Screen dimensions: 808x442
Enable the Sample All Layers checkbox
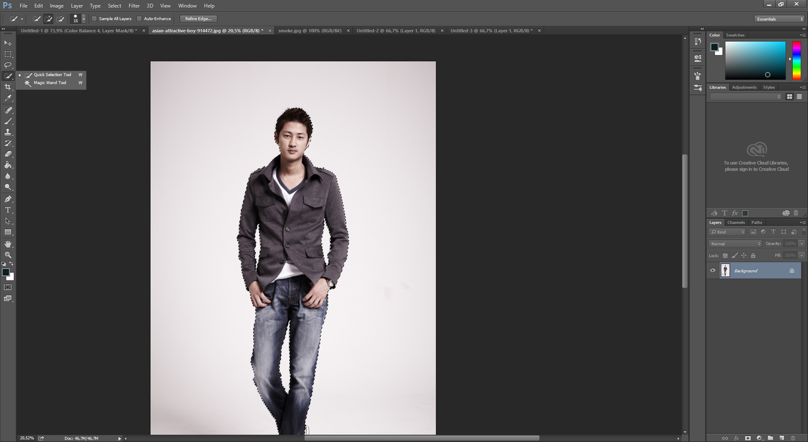pos(95,19)
